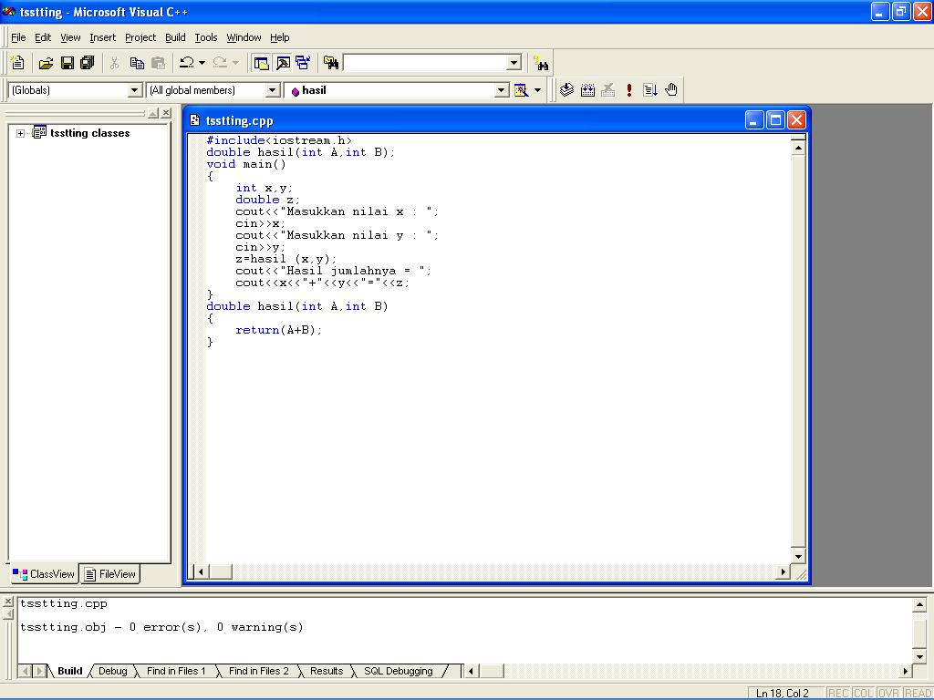934x700 pixels.
Task: Execute the program using the red exclamation icon
Action: point(628,89)
